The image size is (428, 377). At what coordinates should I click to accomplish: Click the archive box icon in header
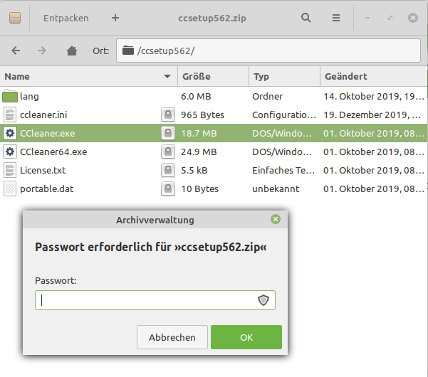(14, 18)
